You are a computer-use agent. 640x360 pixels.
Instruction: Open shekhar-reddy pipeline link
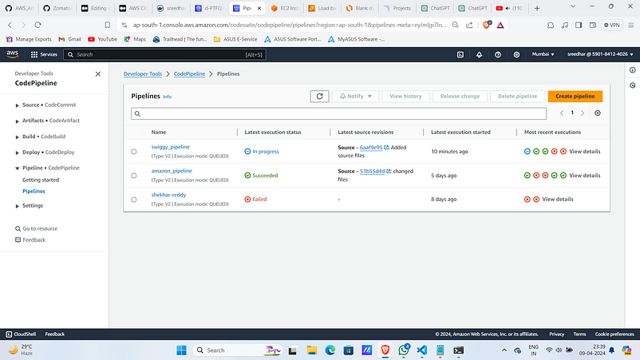pyautogui.click(x=168, y=195)
